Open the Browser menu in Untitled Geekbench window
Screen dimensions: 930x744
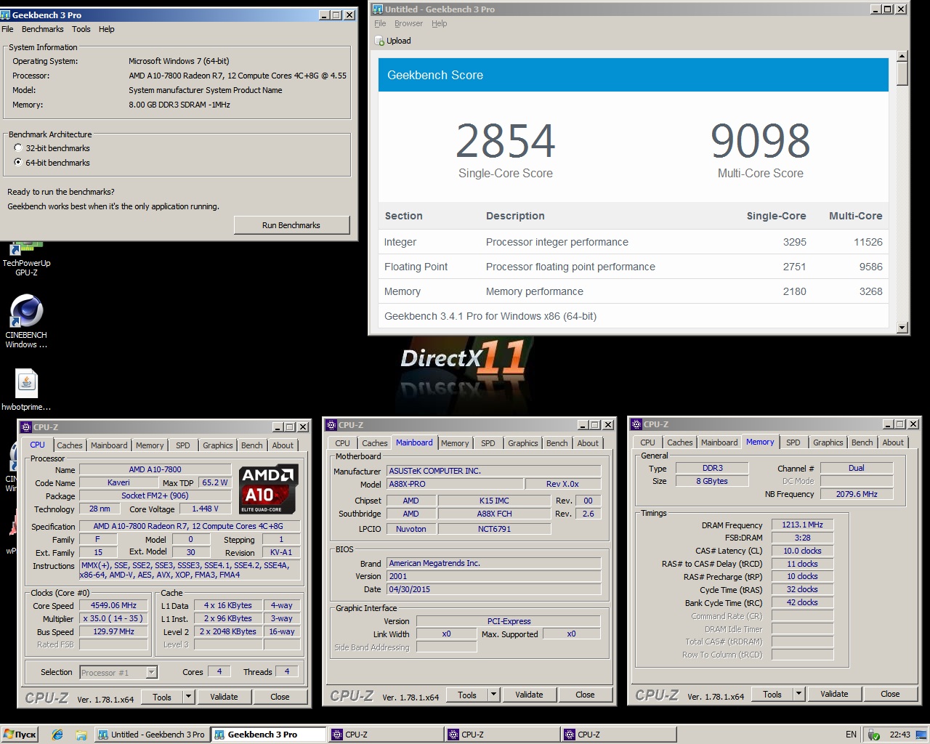[x=408, y=23]
